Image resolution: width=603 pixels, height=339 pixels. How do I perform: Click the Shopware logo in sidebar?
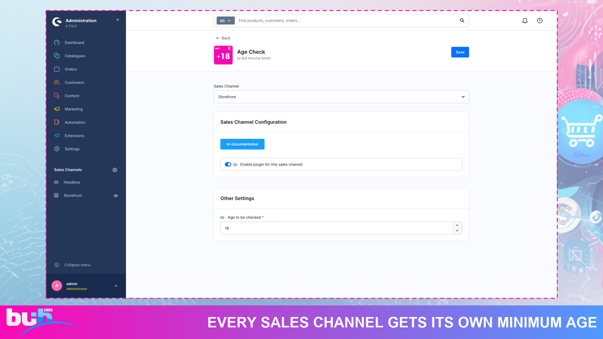(57, 22)
